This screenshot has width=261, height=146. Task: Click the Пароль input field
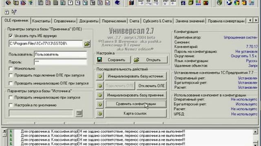click(60, 62)
